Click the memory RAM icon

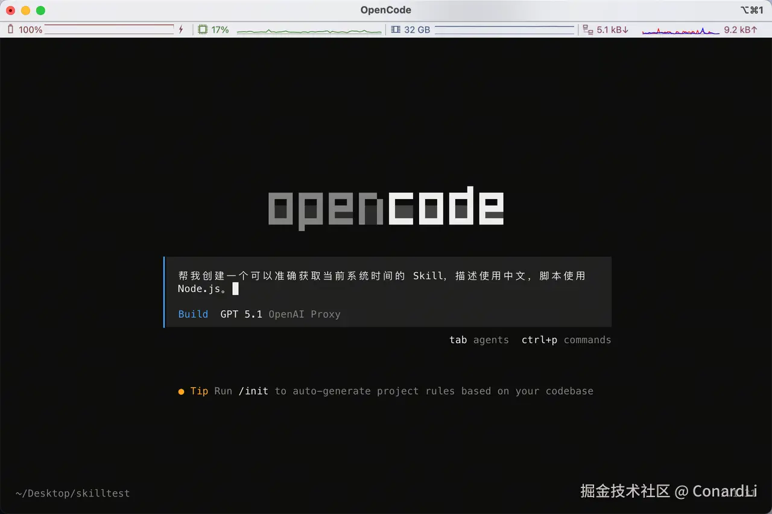tap(396, 29)
